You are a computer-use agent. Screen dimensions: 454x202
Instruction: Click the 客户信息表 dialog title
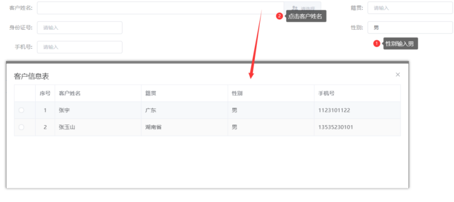pyautogui.click(x=31, y=76)
